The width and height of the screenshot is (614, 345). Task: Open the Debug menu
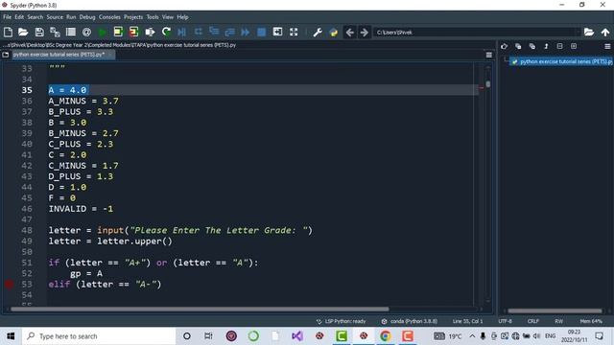(x=87, y=17)
